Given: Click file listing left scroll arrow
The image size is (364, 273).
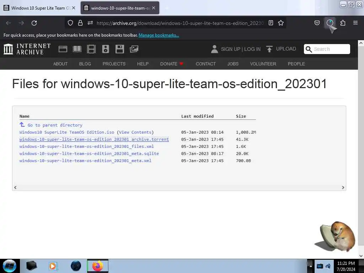Looking at the screenshot, I should point(15,188).
